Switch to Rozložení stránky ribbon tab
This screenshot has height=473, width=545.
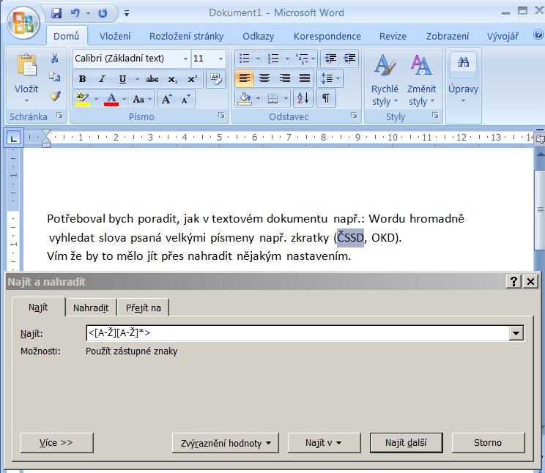coord(186,36)
